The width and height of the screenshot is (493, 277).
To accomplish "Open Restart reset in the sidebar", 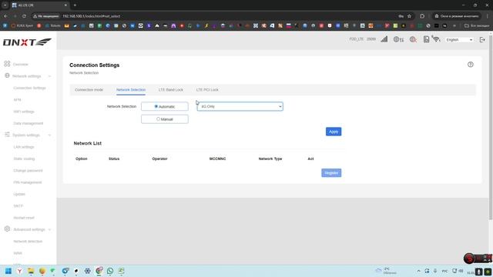I will pos(24,218).
